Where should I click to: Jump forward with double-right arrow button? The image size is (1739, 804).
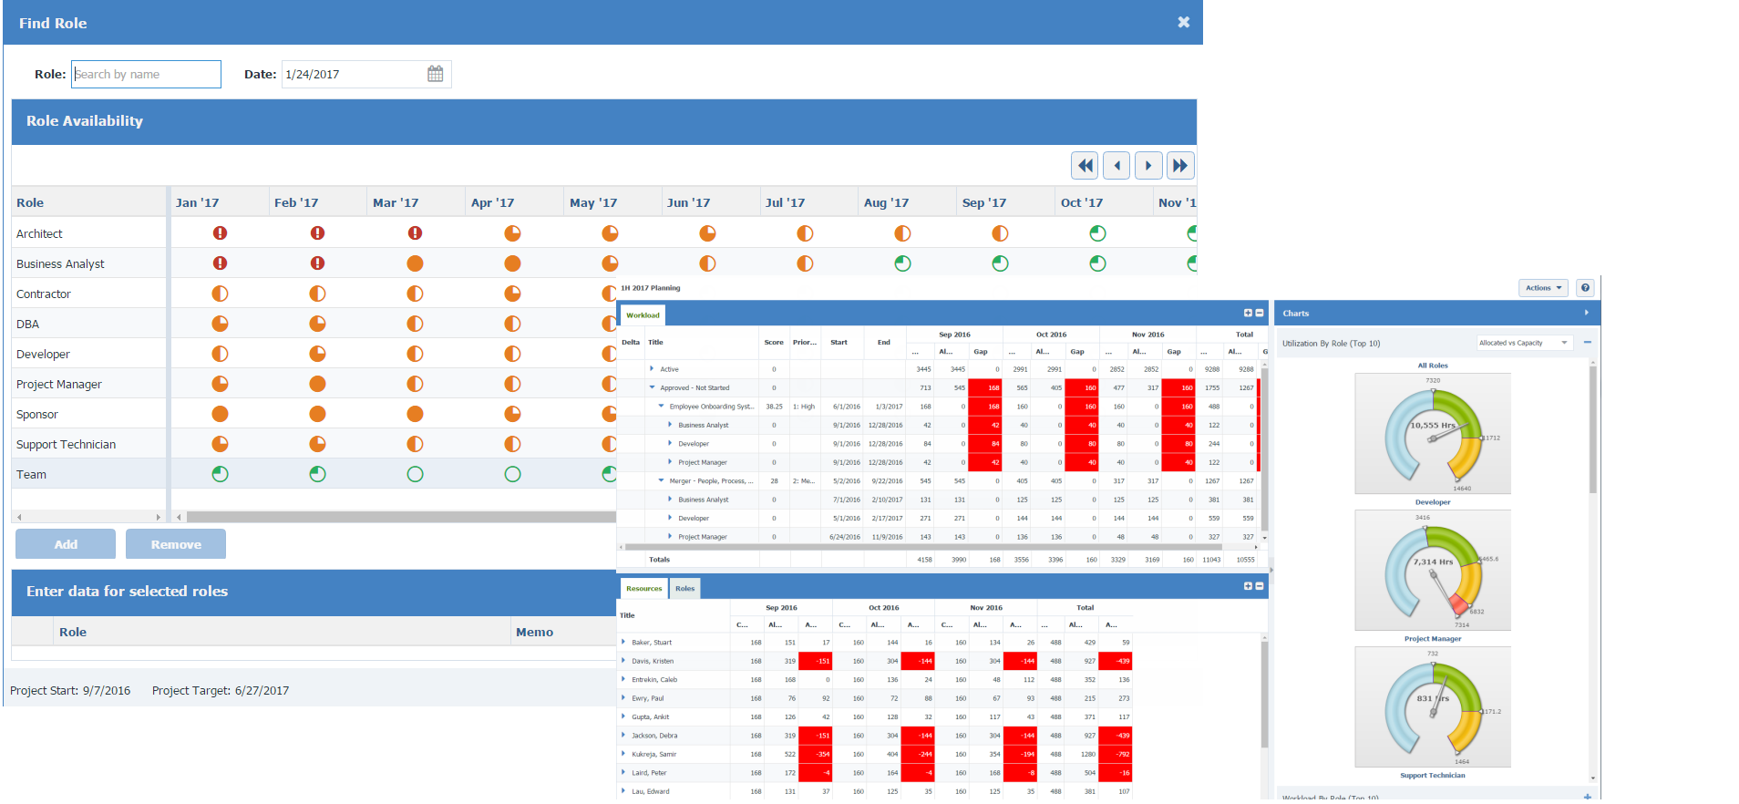click(x=1180, y=165)
